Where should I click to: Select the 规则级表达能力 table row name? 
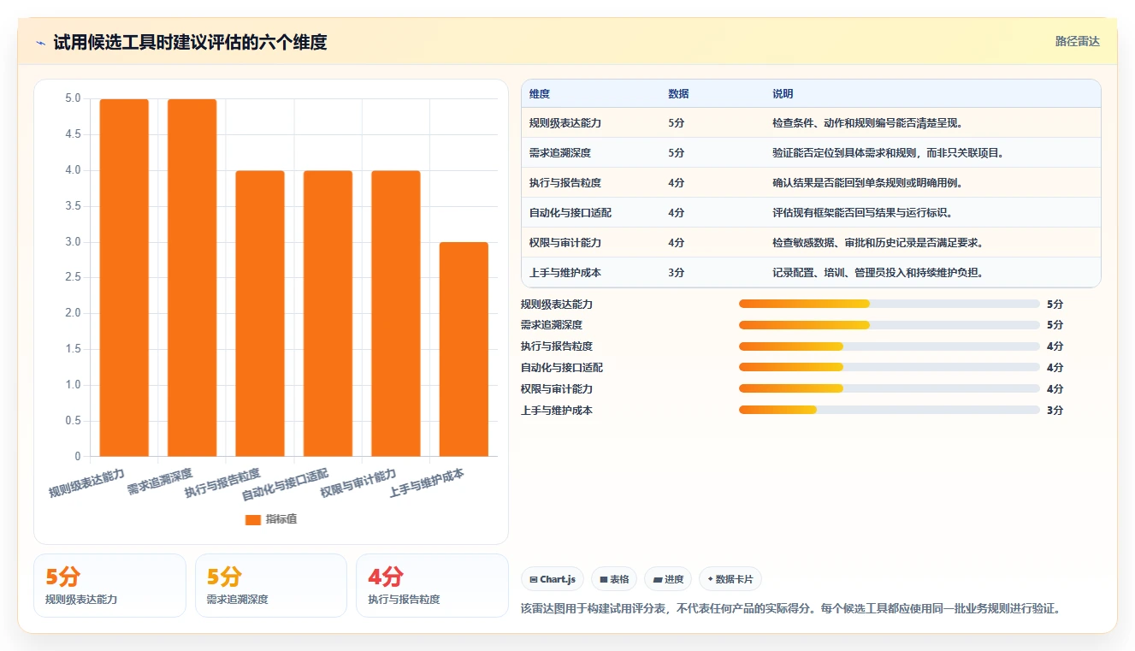click(565, 123)
